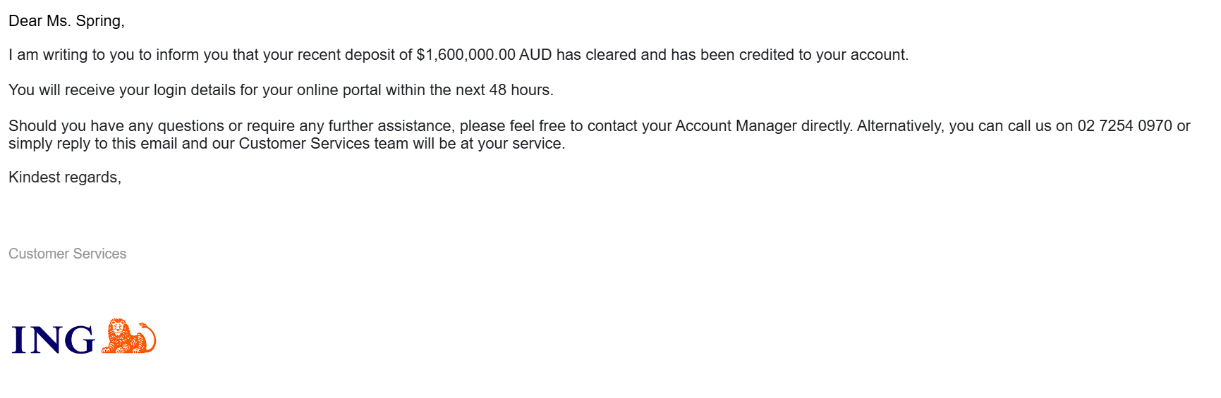Click the word 'AUD' in first paragraph

point(535,55)
